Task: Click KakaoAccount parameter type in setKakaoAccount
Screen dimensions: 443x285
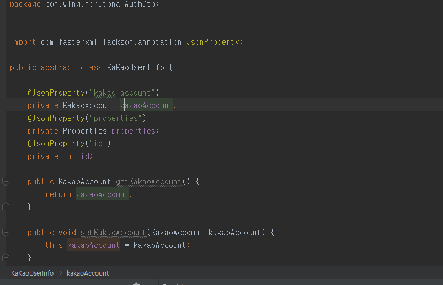Action: coord(177,233)
